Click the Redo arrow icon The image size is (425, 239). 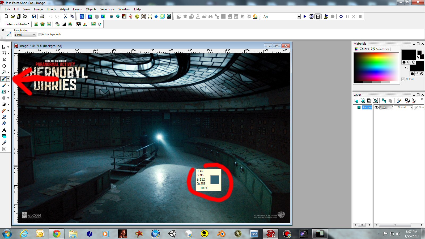pos(57,16)
